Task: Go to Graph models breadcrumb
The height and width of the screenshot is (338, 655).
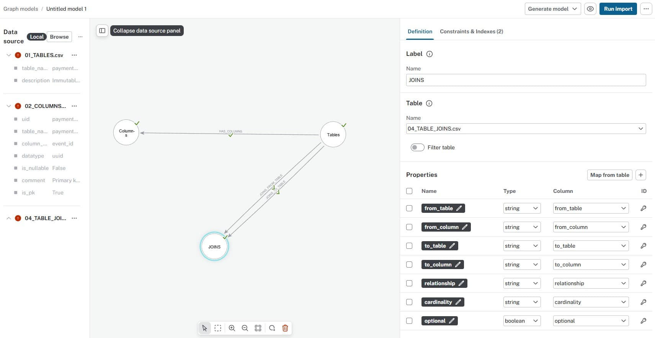Action: [21, 9]
